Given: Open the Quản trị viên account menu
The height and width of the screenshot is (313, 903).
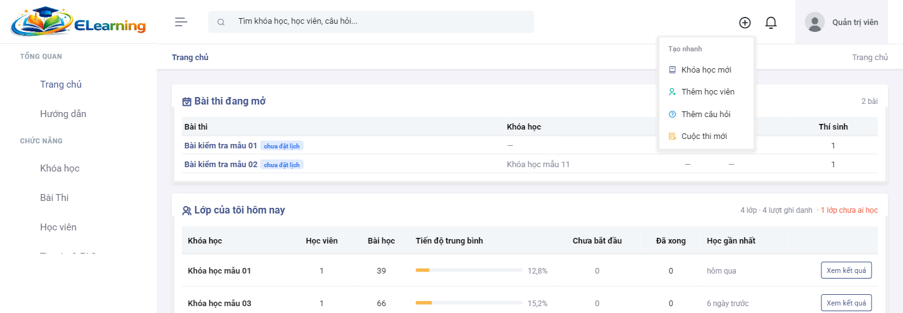Looking at the screenshot, I should click(x=842, y=22).
